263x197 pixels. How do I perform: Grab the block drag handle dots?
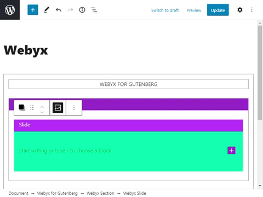tap(32, 108)
